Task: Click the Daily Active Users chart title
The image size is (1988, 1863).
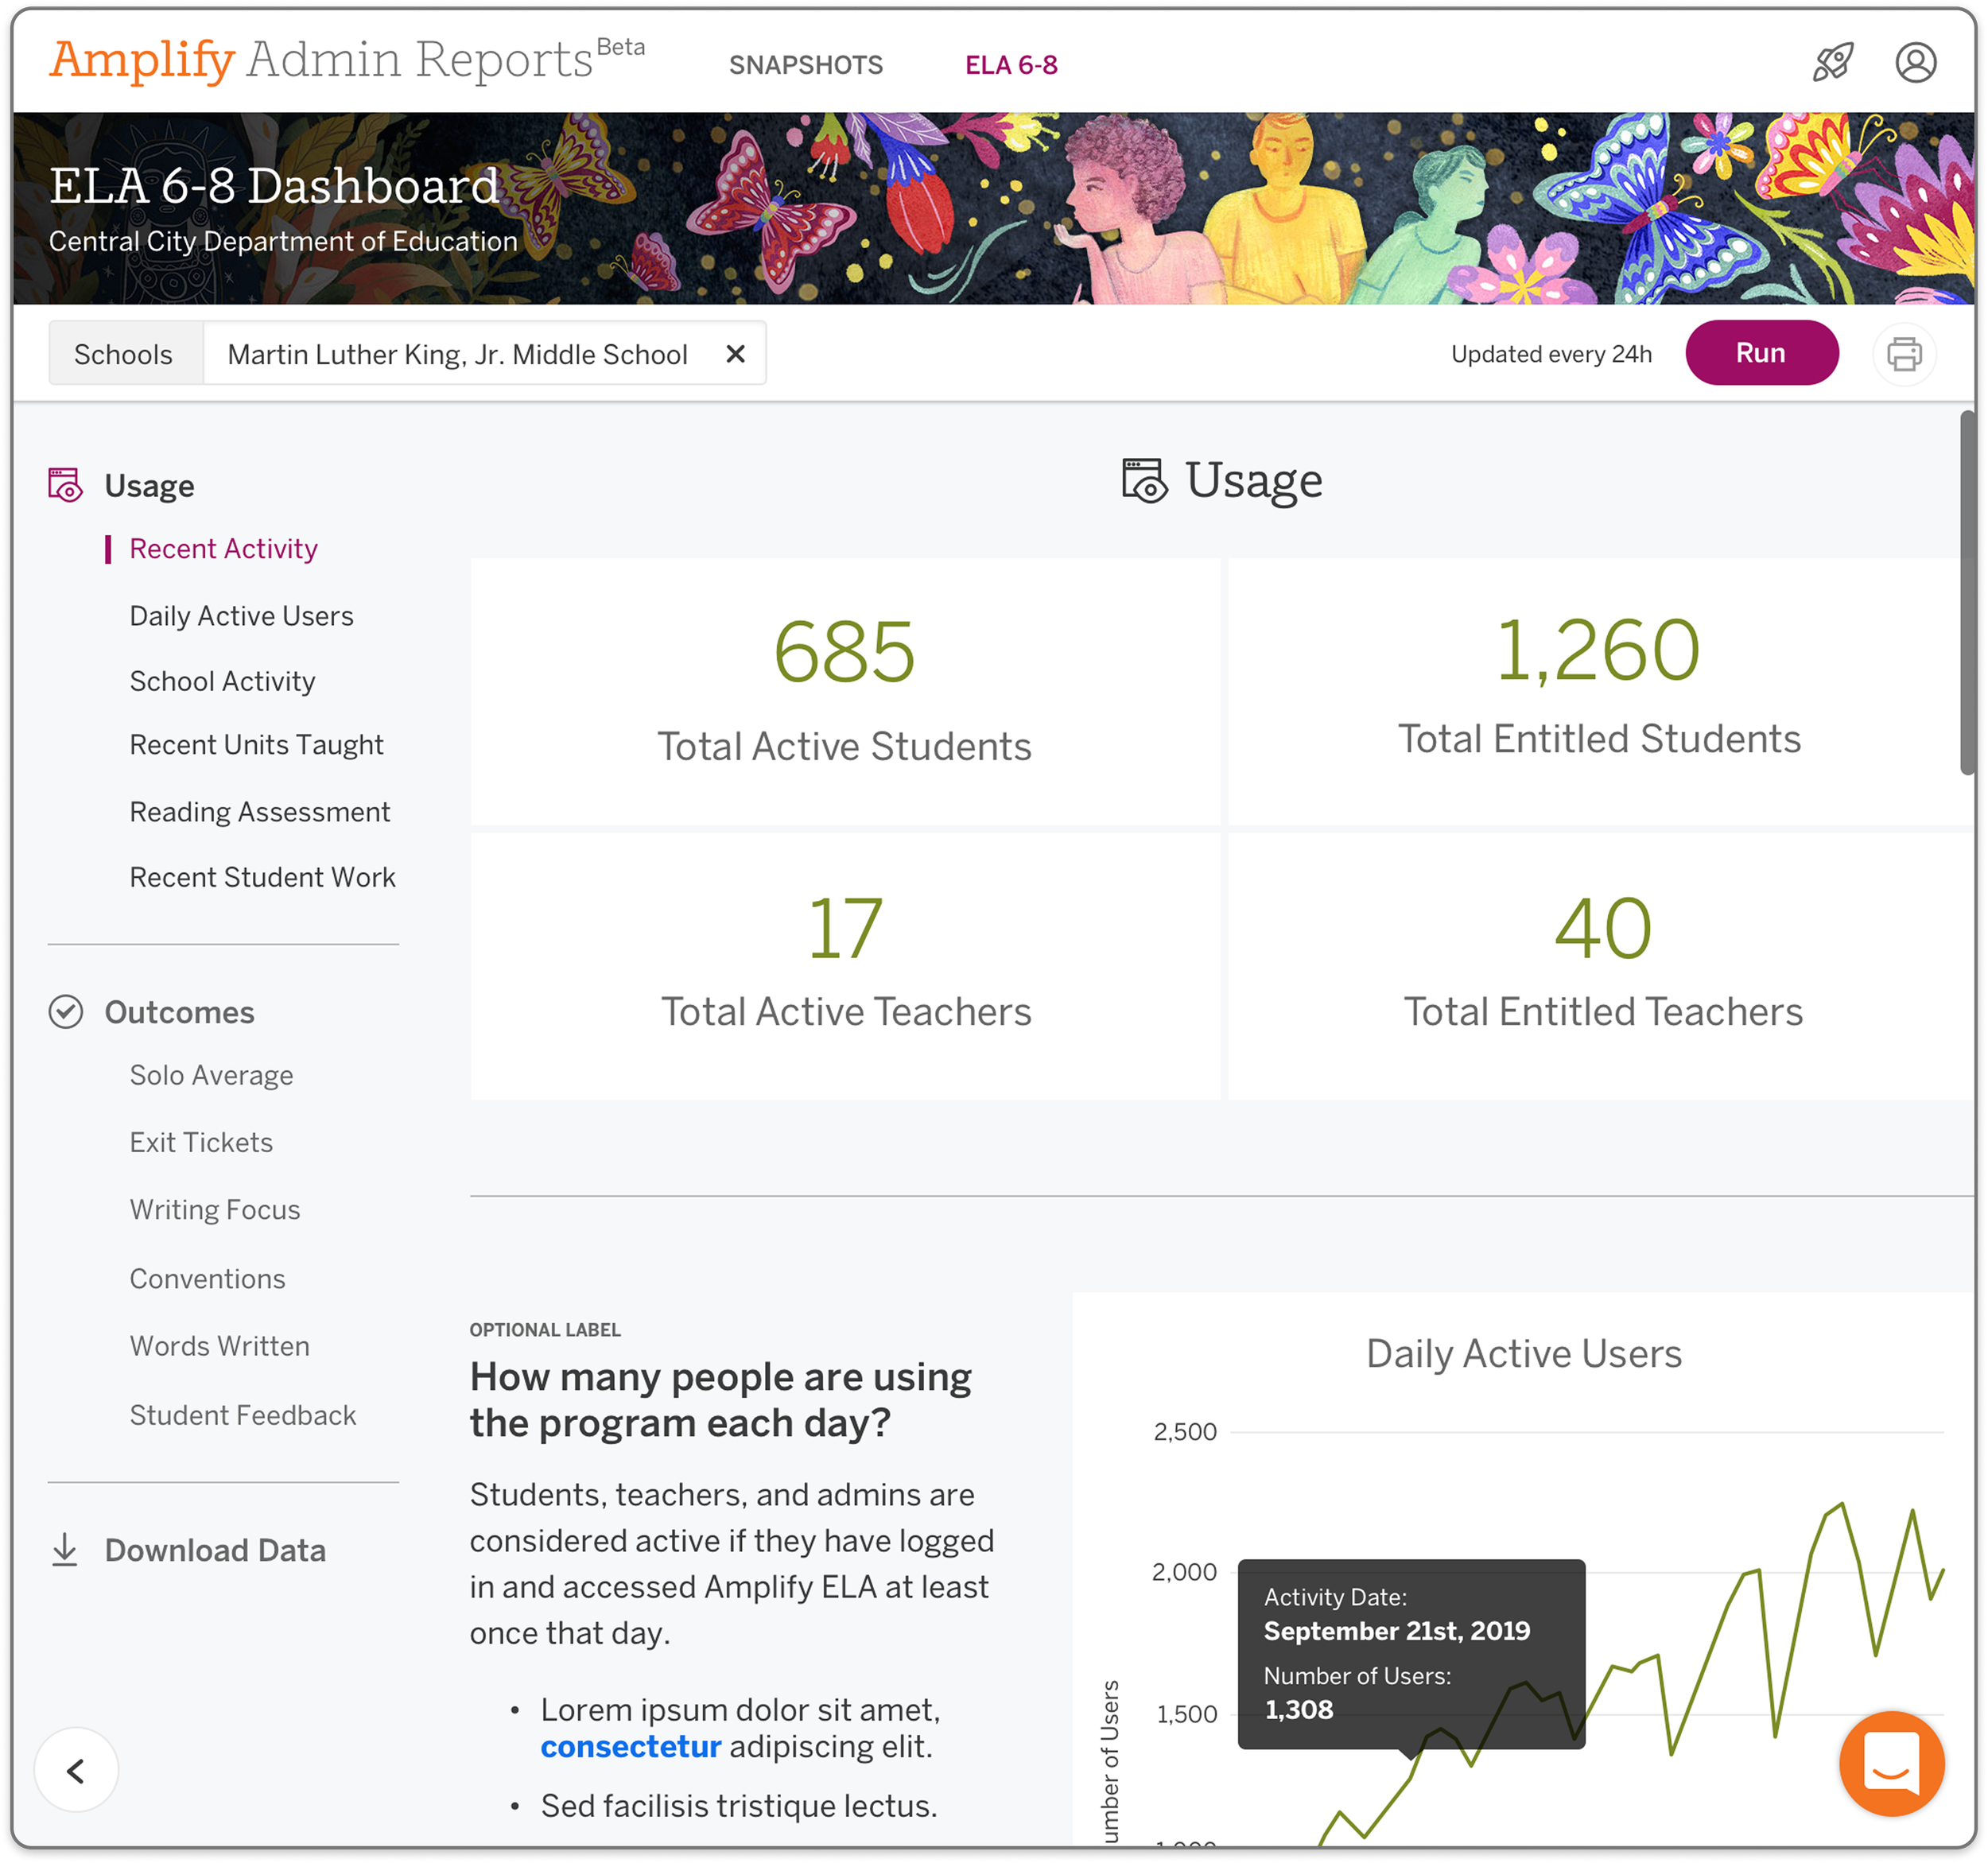Action: coord(1524,1354)
